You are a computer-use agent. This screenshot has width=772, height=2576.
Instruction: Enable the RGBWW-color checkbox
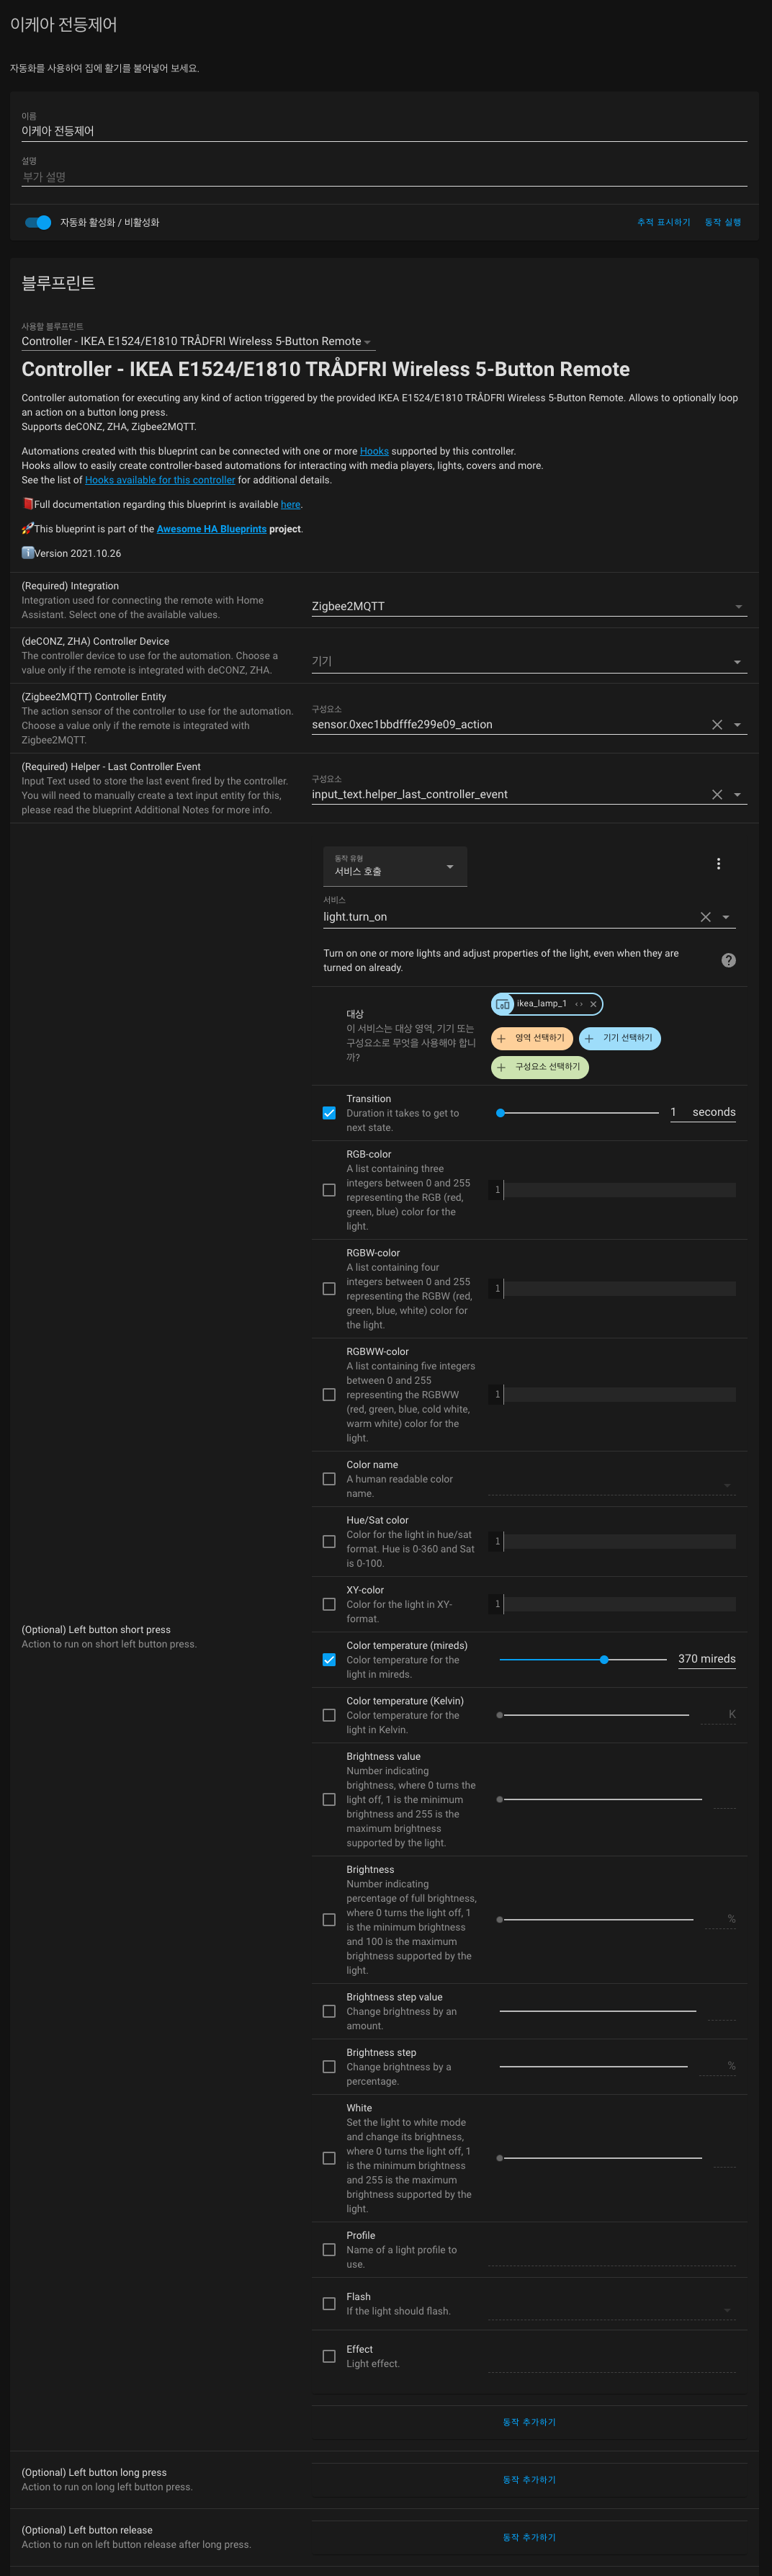coord(329,1395)
